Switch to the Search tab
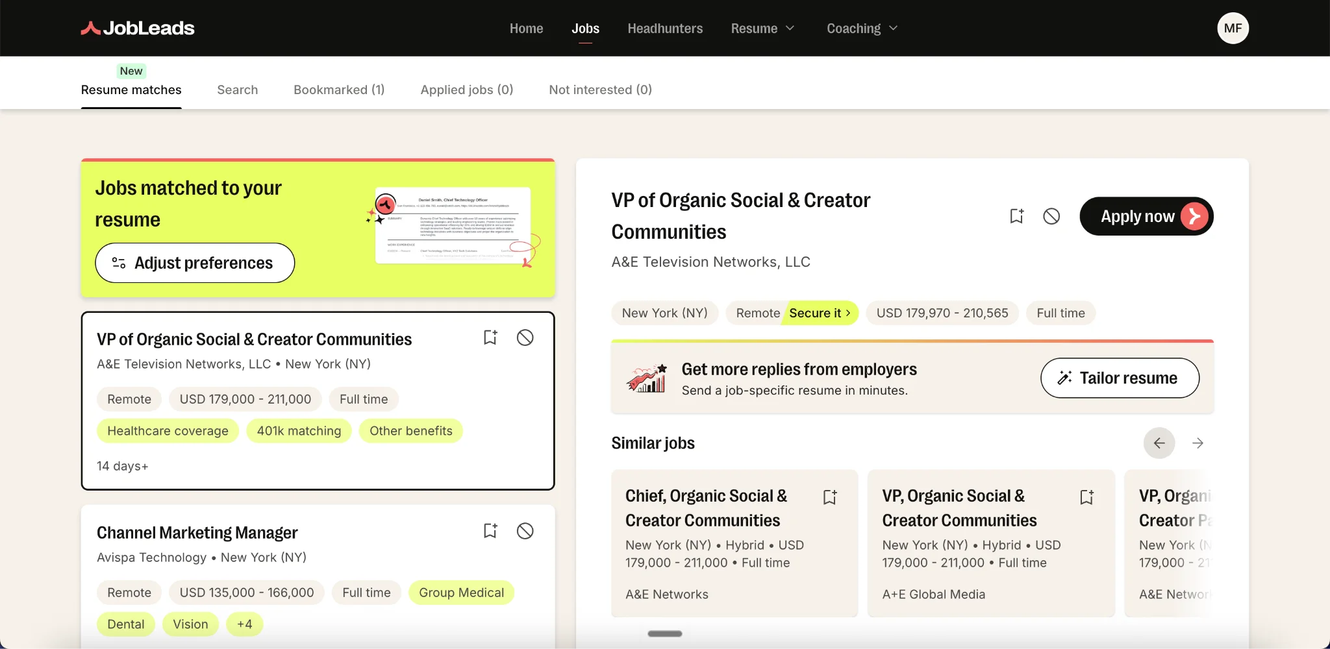The image size is (1330, 649). (238, 90)
